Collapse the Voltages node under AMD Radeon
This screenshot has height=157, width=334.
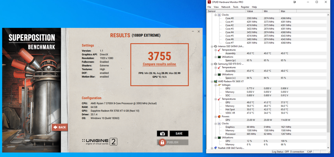pos(216,85)
